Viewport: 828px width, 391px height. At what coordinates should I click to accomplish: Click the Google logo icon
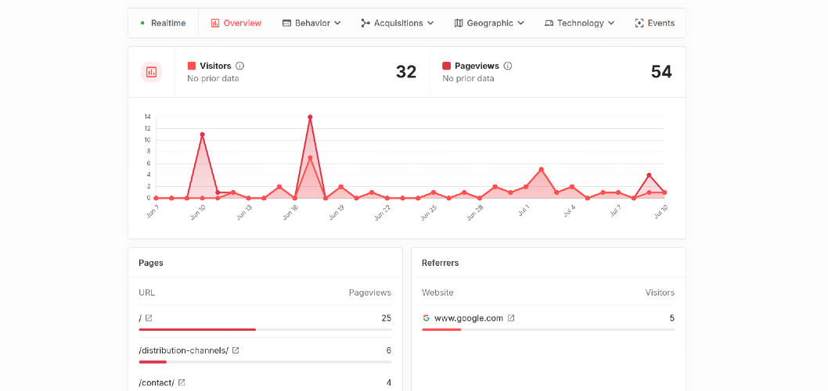tap(427, 318)
